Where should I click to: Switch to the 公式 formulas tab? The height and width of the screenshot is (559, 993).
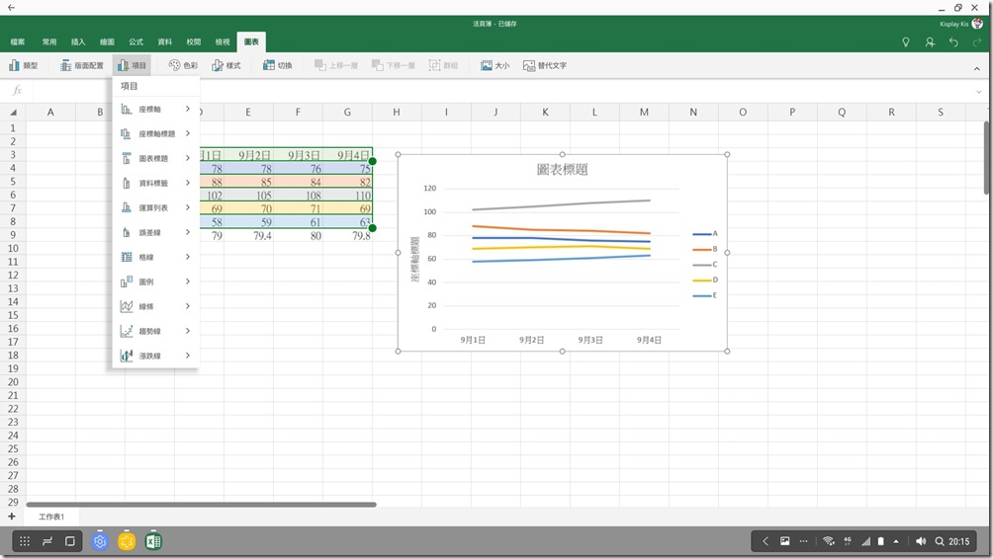[x=135, y=42]
